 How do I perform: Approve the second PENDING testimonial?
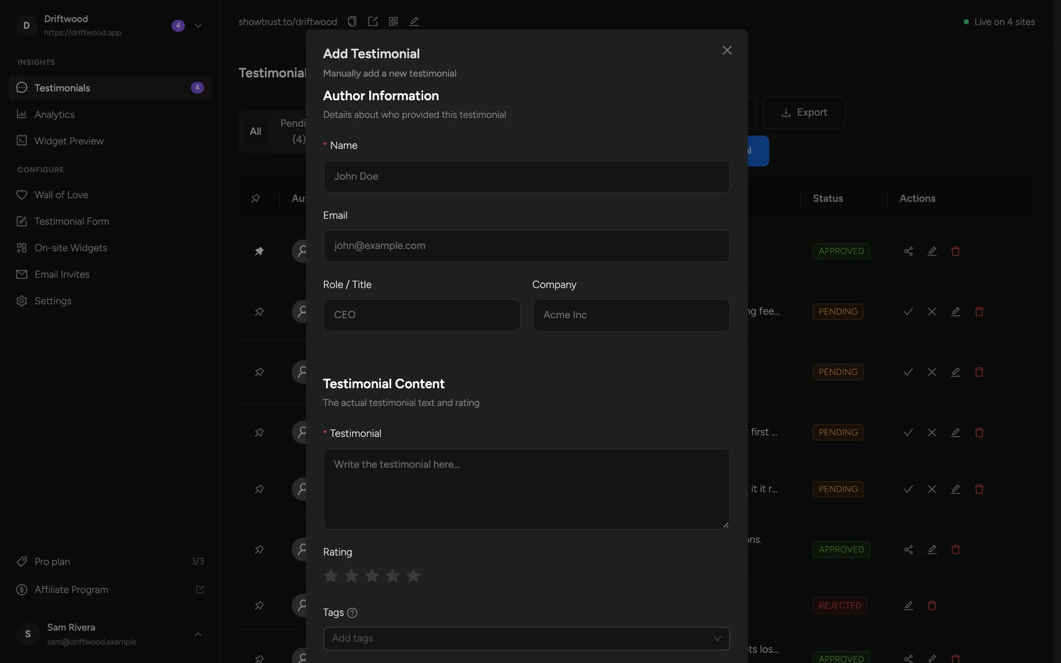click(908, 372)
